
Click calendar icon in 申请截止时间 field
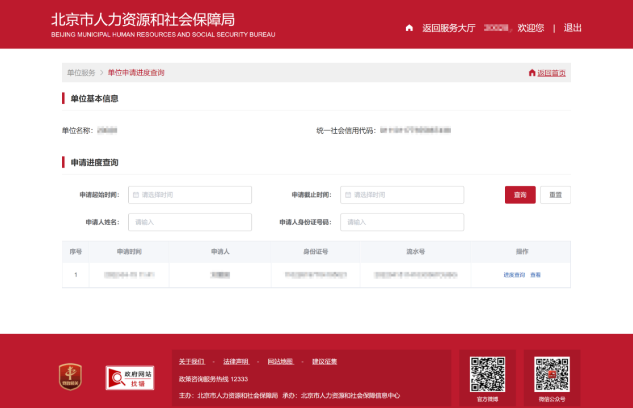click(x=348, y=195)
